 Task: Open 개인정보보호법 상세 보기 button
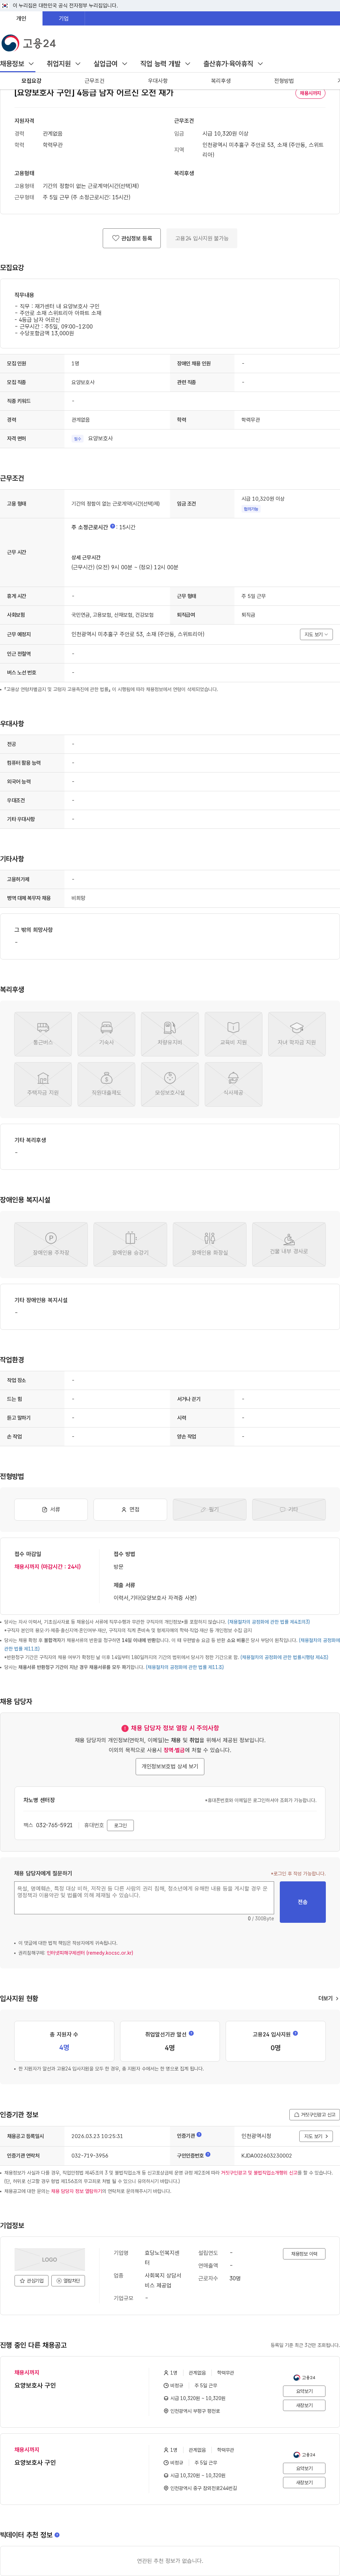(x=170, y=1766)
